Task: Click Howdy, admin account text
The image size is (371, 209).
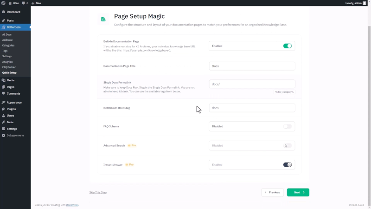Action: 353,3
